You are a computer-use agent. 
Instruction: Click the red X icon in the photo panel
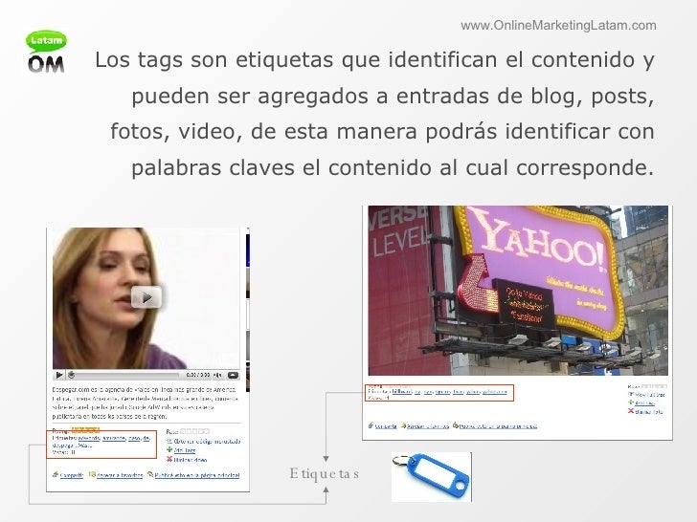631,411
